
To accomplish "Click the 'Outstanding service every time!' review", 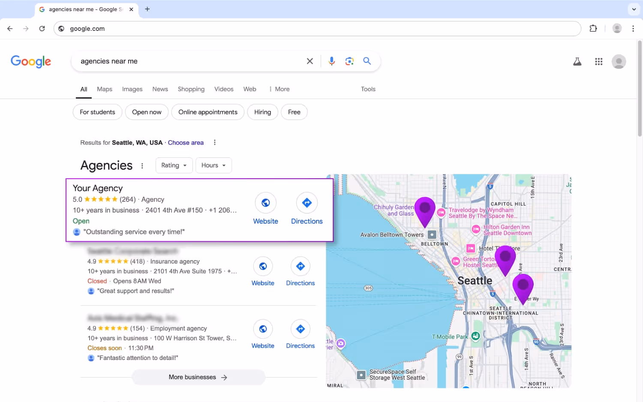I will pos(134,232).
